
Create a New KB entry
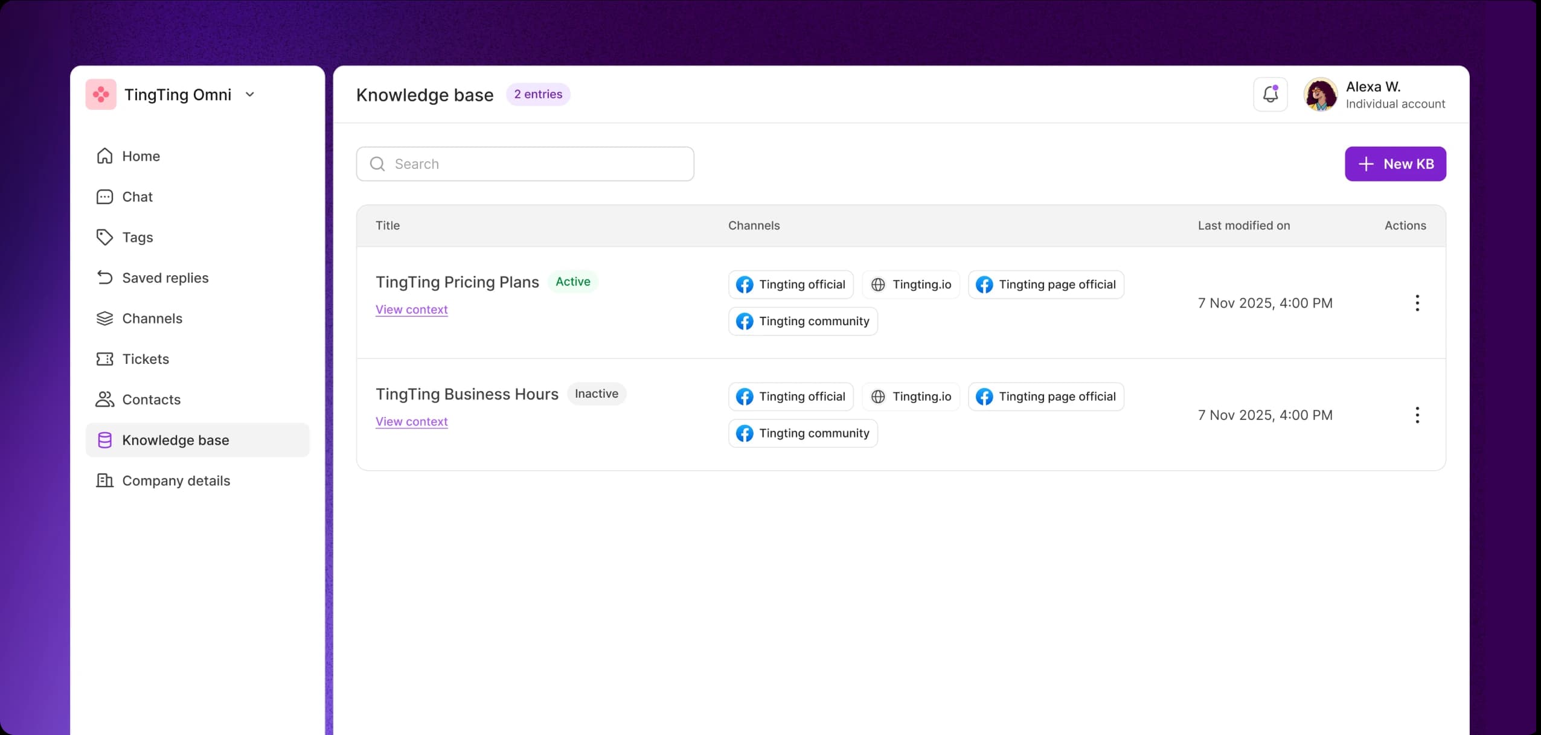1395,164
